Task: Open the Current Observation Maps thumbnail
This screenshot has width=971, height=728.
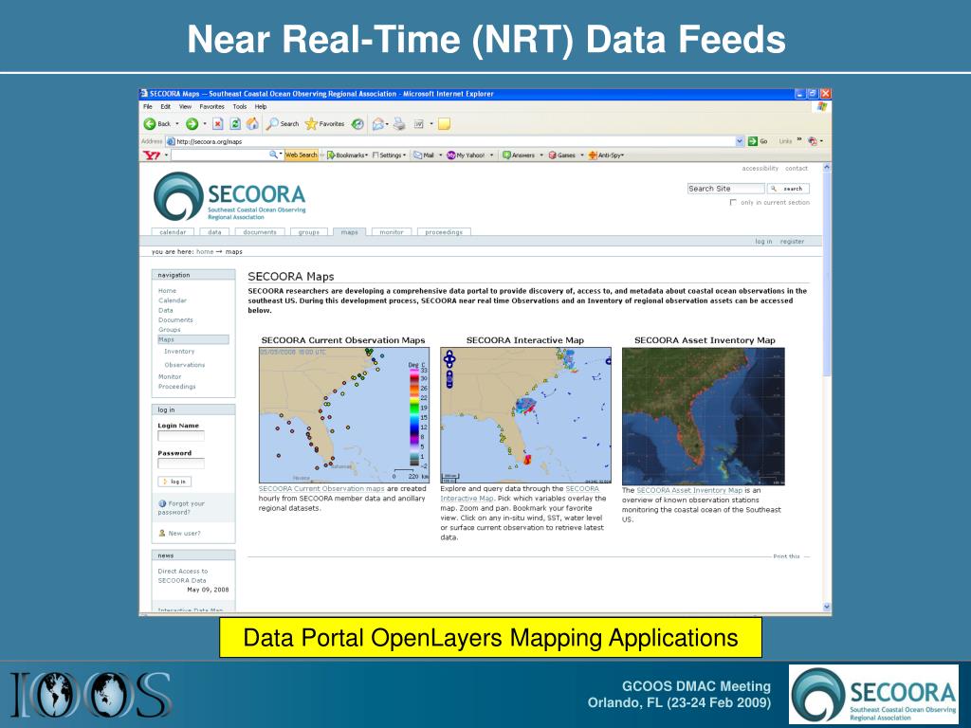Action: coord(343,415)
